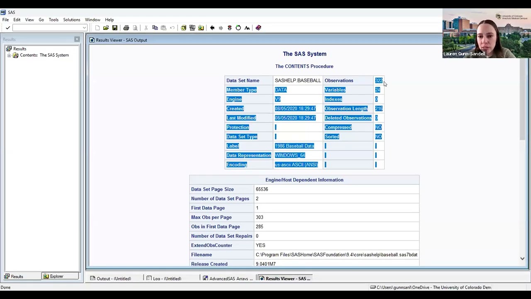Open the Solutions menu
Screen dimensions: 531x299
click(x=71, y=20)
